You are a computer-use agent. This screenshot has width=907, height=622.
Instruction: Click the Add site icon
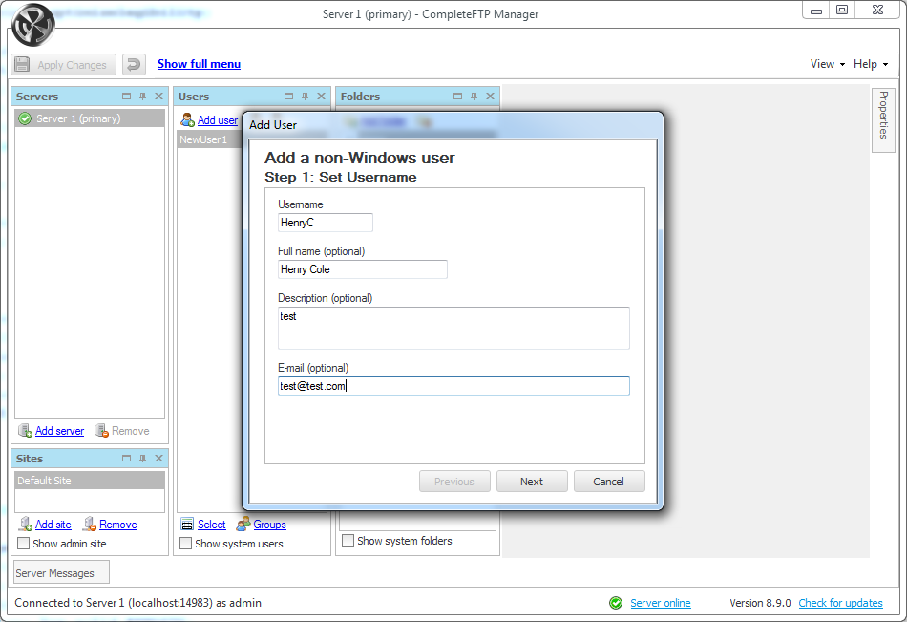(x=25, y=525)
